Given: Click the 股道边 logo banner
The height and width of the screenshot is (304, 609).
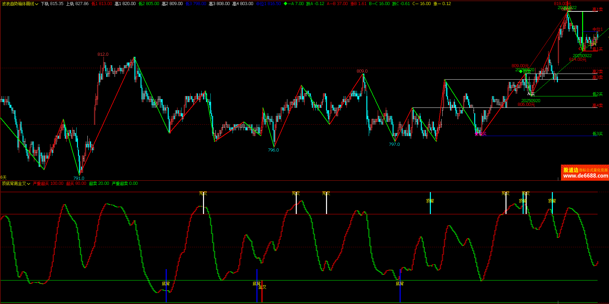Looking at the screenshot, I should pyautogui.click(x=571, y=170).
